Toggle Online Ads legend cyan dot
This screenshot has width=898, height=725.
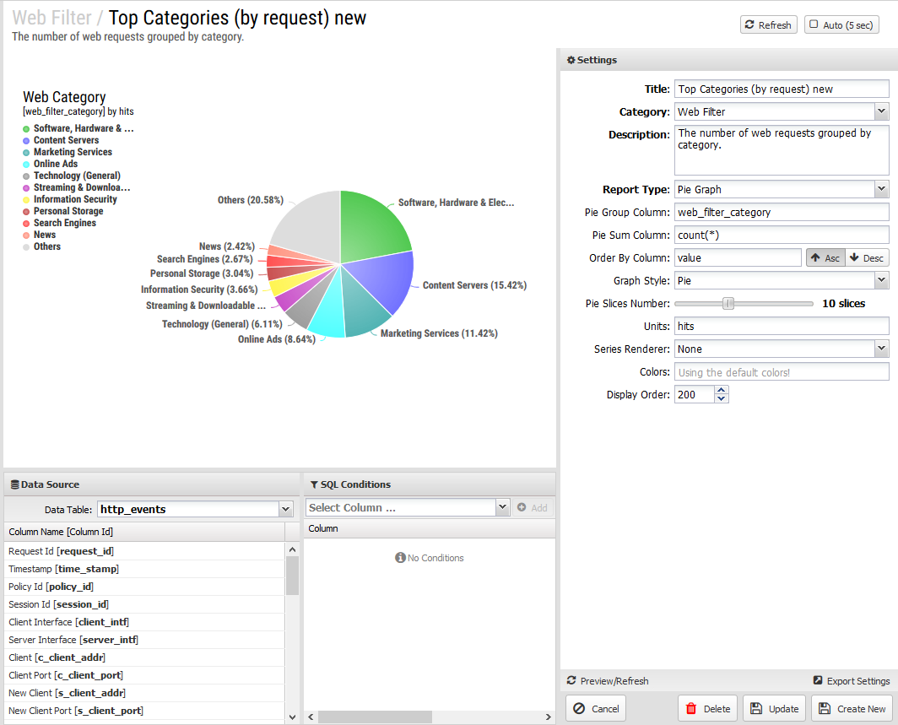click(x=26, y=165)
